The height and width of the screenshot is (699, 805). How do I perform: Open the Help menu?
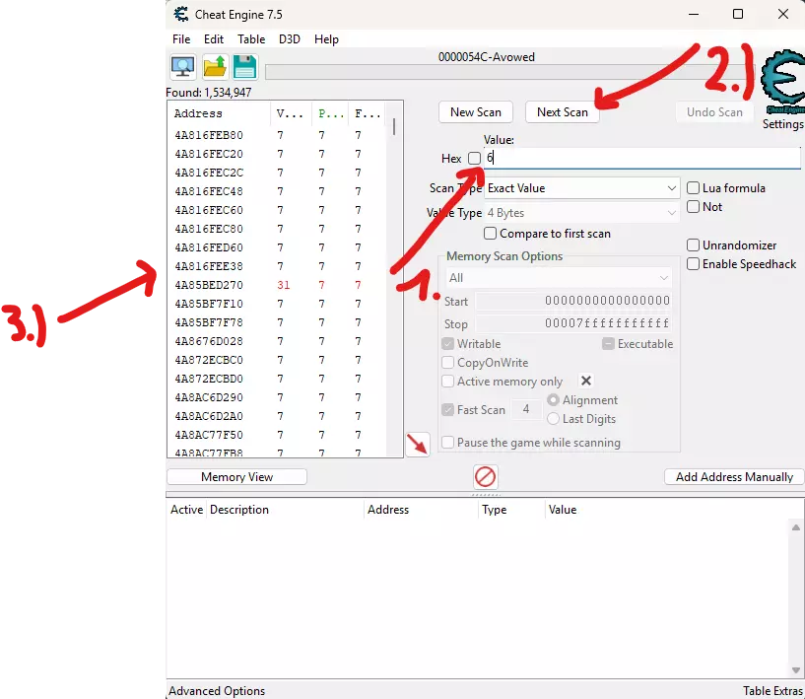pos(326,39)
